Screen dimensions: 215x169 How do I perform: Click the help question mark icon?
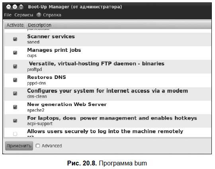click(39, 15)
